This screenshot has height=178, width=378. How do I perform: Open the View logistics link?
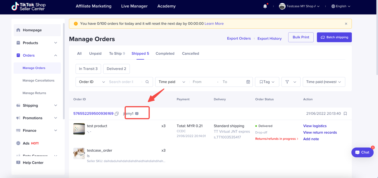[315, 126]
